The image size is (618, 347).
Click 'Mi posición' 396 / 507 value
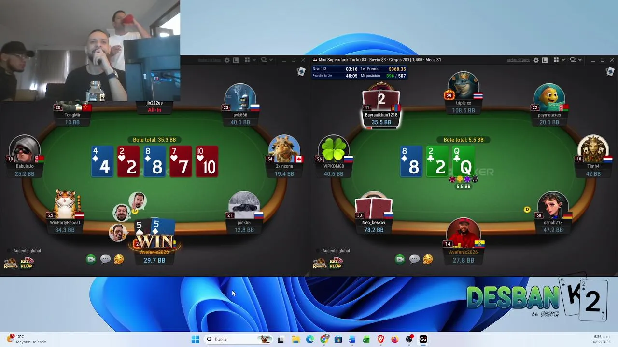pos(396,76)
